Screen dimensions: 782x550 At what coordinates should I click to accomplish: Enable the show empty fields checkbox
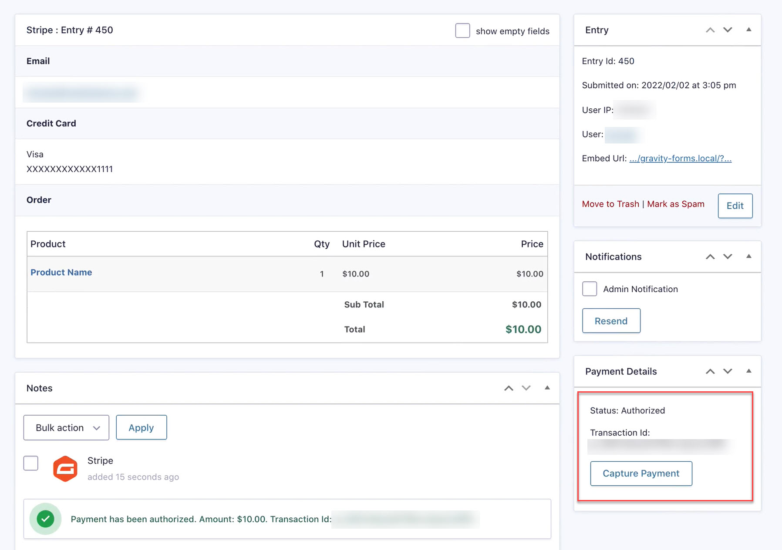point(462,30)
